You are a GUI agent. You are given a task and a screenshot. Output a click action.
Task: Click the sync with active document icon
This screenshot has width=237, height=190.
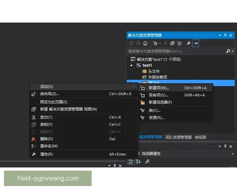click(166, 43)
